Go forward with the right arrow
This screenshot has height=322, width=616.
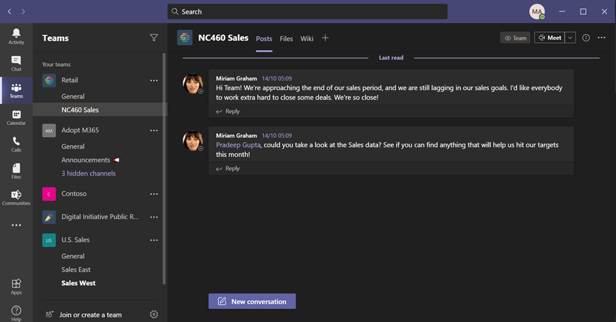pyautogui.click(x=23, y=12)
